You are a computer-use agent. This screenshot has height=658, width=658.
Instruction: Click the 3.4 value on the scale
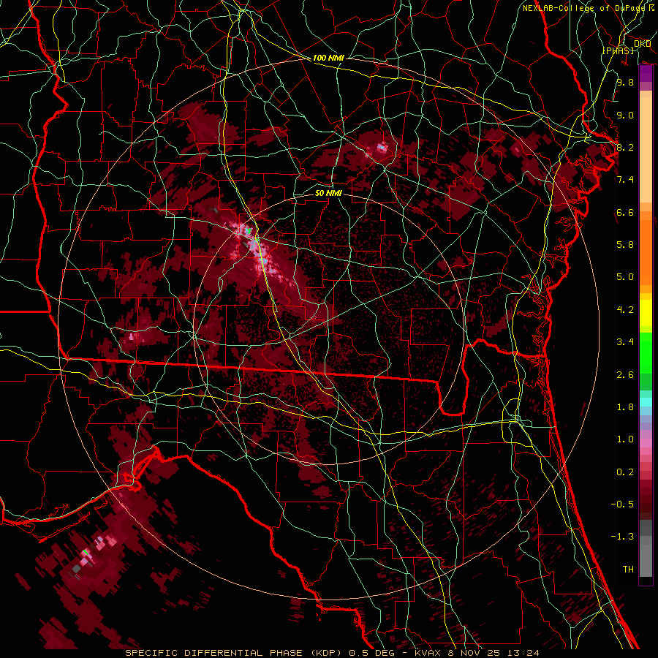pos(625,342)
